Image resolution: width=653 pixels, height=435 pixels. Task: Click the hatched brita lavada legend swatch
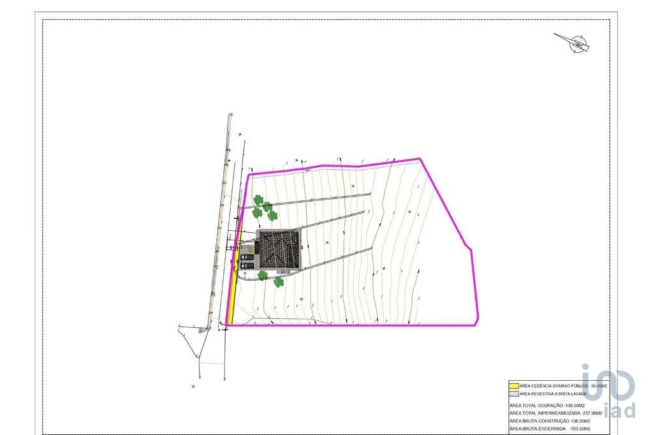tap(513, 394)
